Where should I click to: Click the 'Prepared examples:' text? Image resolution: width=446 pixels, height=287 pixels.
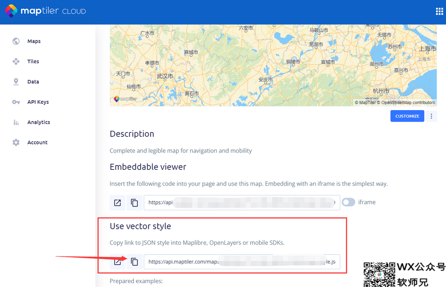[x=136, y=281]
